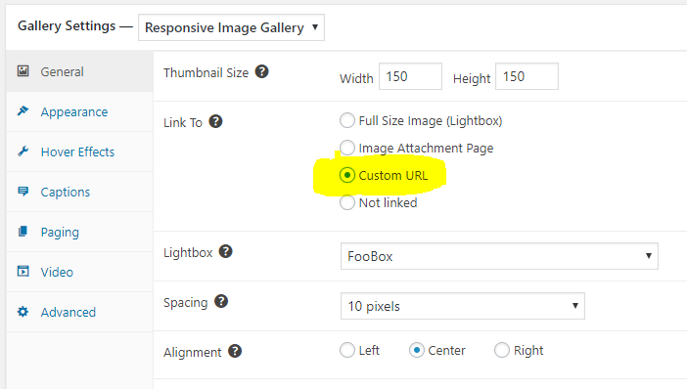Screen dimensions: 687x389
Task: Select the Full Size Image (Lightbox) radio
Action: tap(347, 120)
